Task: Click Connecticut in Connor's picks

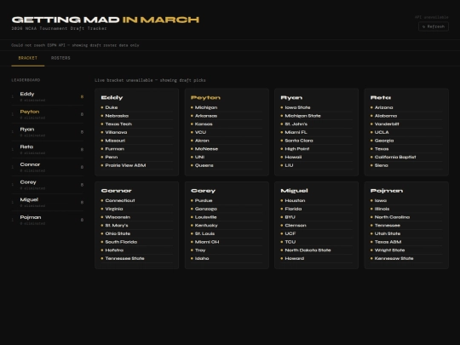Action: pyautogui.click(x=120, y=201)
